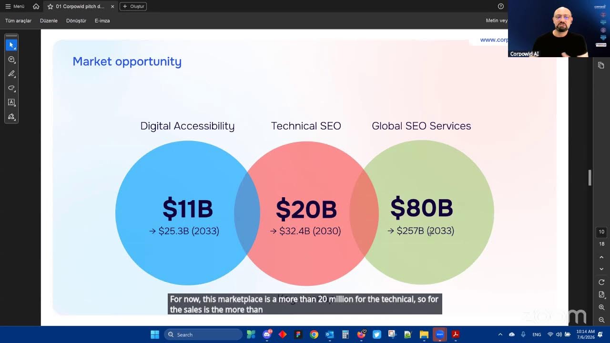The image size is (610, 343).
Task: Open Outlook from the taskbar
Action: point(330,334)
